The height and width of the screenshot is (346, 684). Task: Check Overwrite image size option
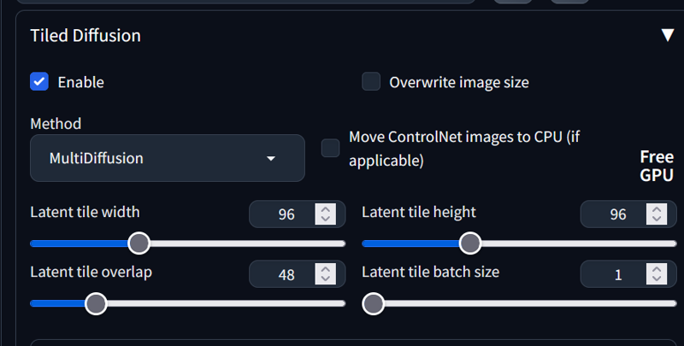(371, 81)
